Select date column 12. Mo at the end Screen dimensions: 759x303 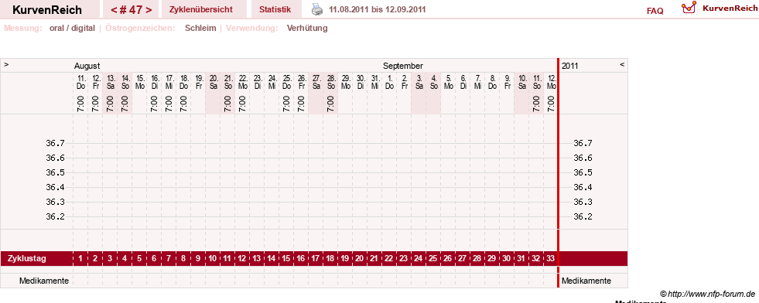[x=552, y=82]
